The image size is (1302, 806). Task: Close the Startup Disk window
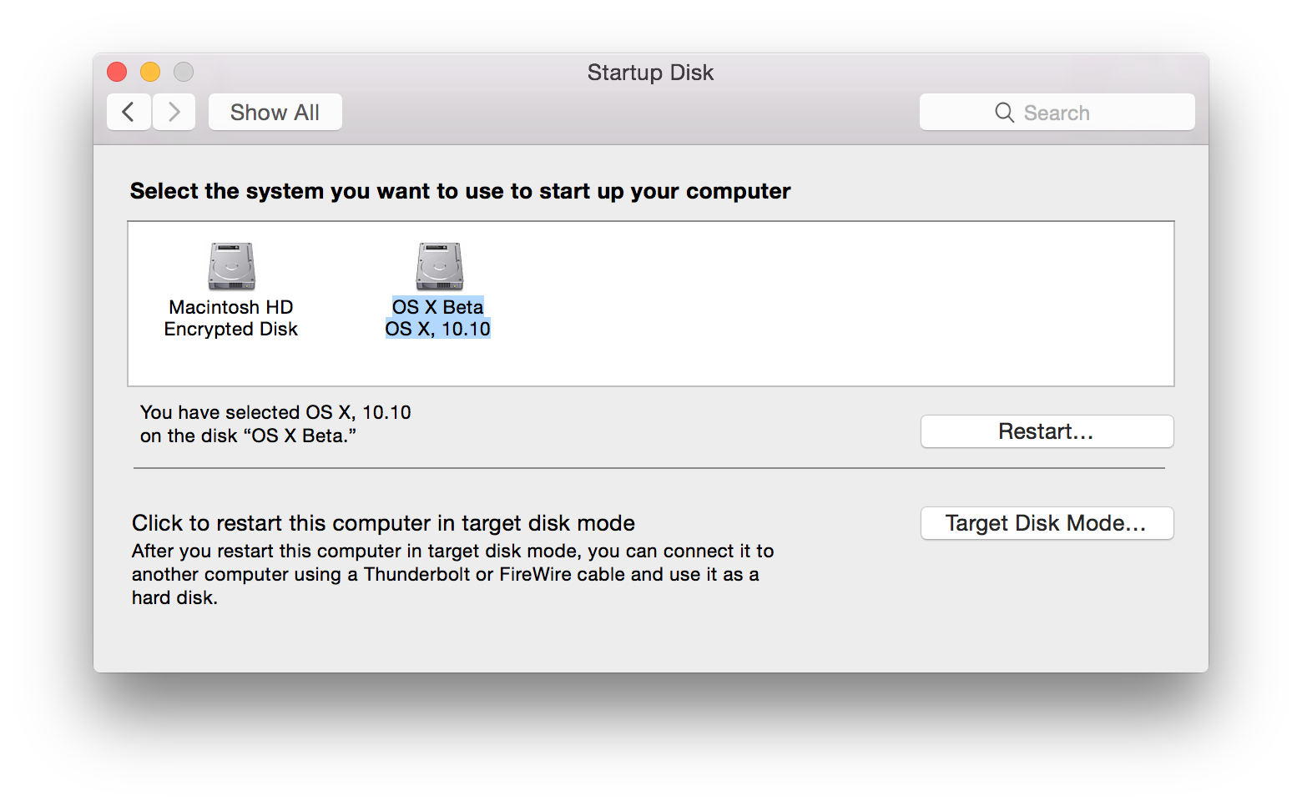[x=117, y=72]
